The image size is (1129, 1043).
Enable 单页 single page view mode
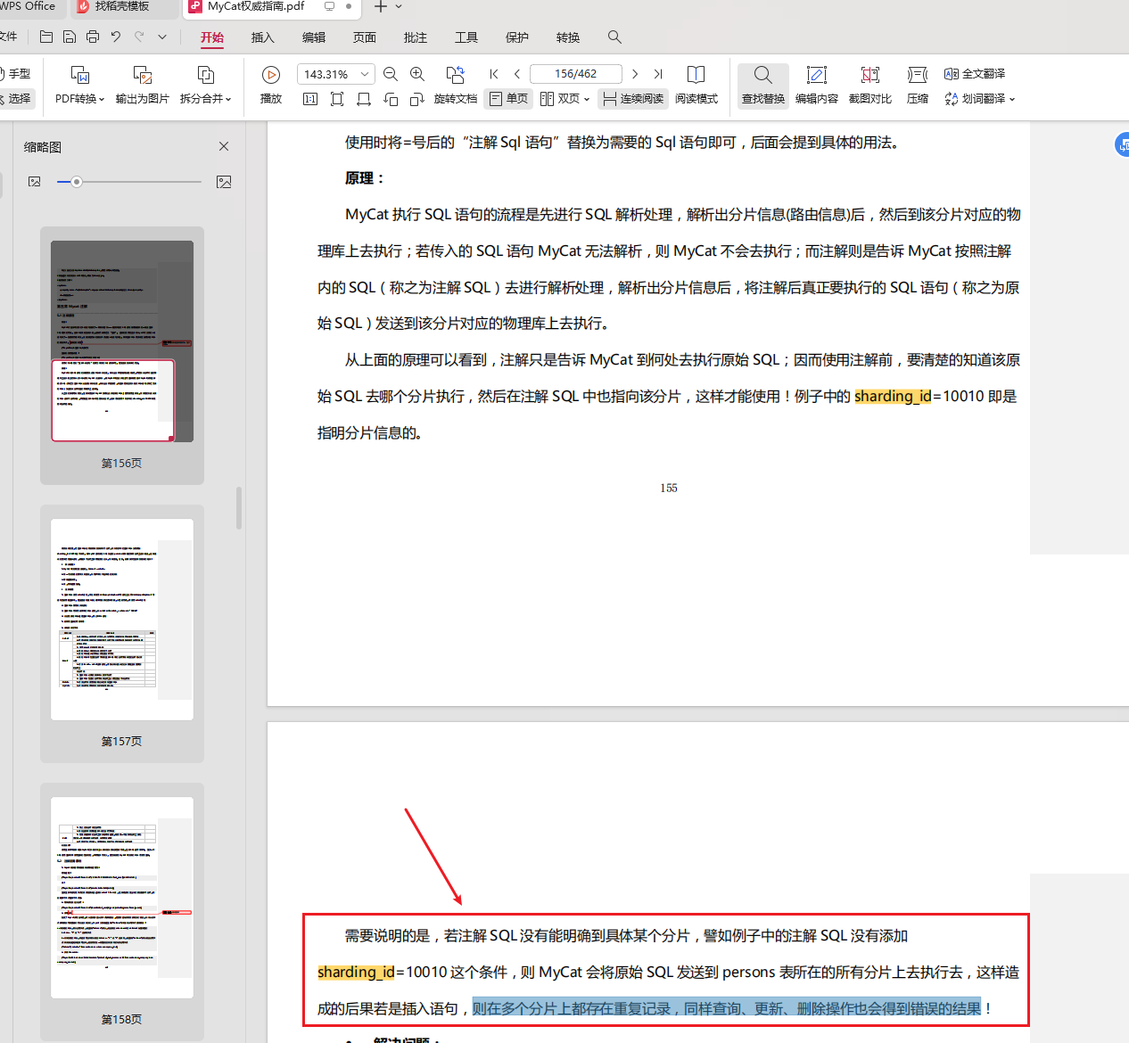(x=507, y=99)
